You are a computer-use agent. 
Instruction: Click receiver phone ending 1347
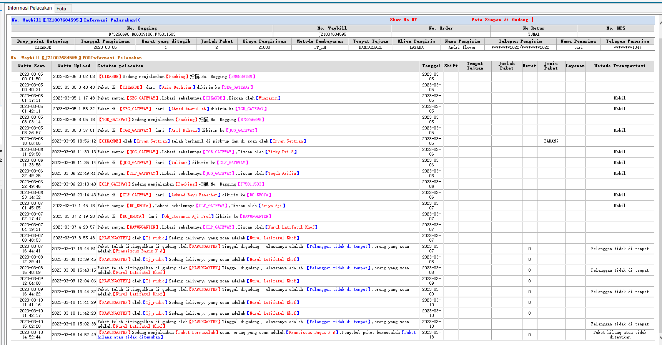point(627,47)
